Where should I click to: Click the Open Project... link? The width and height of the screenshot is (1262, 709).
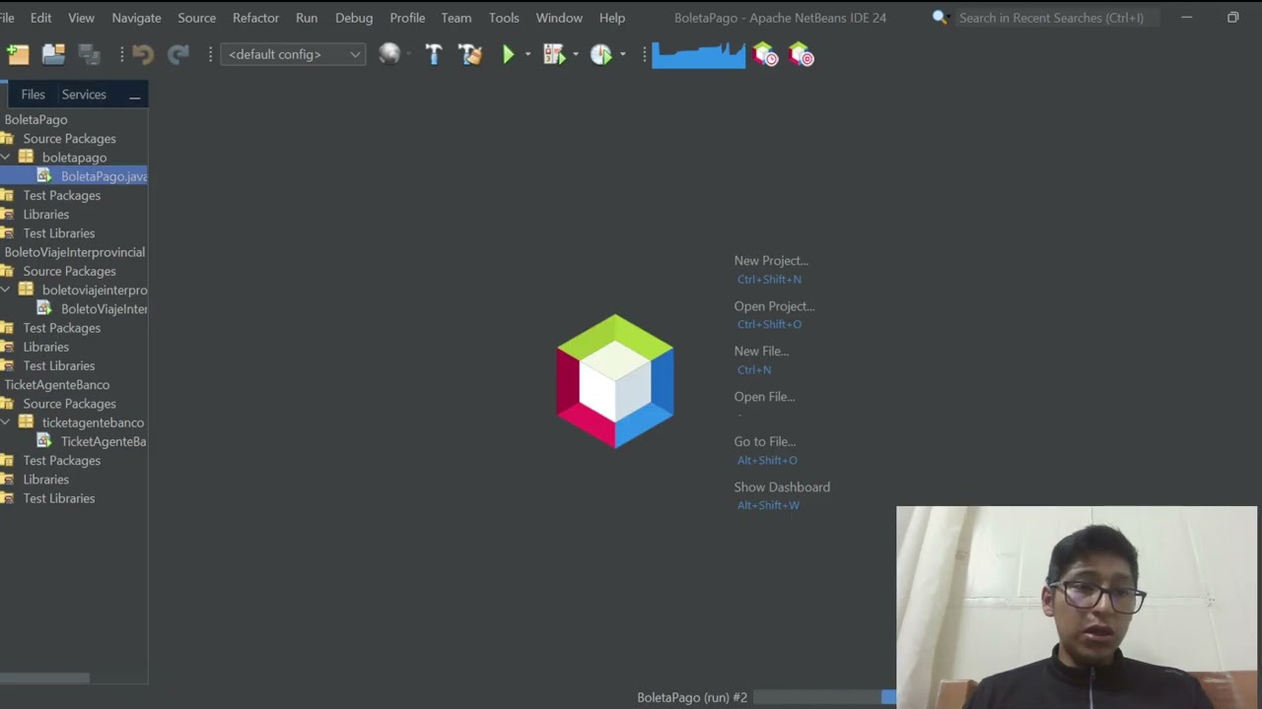coord(774,306)
